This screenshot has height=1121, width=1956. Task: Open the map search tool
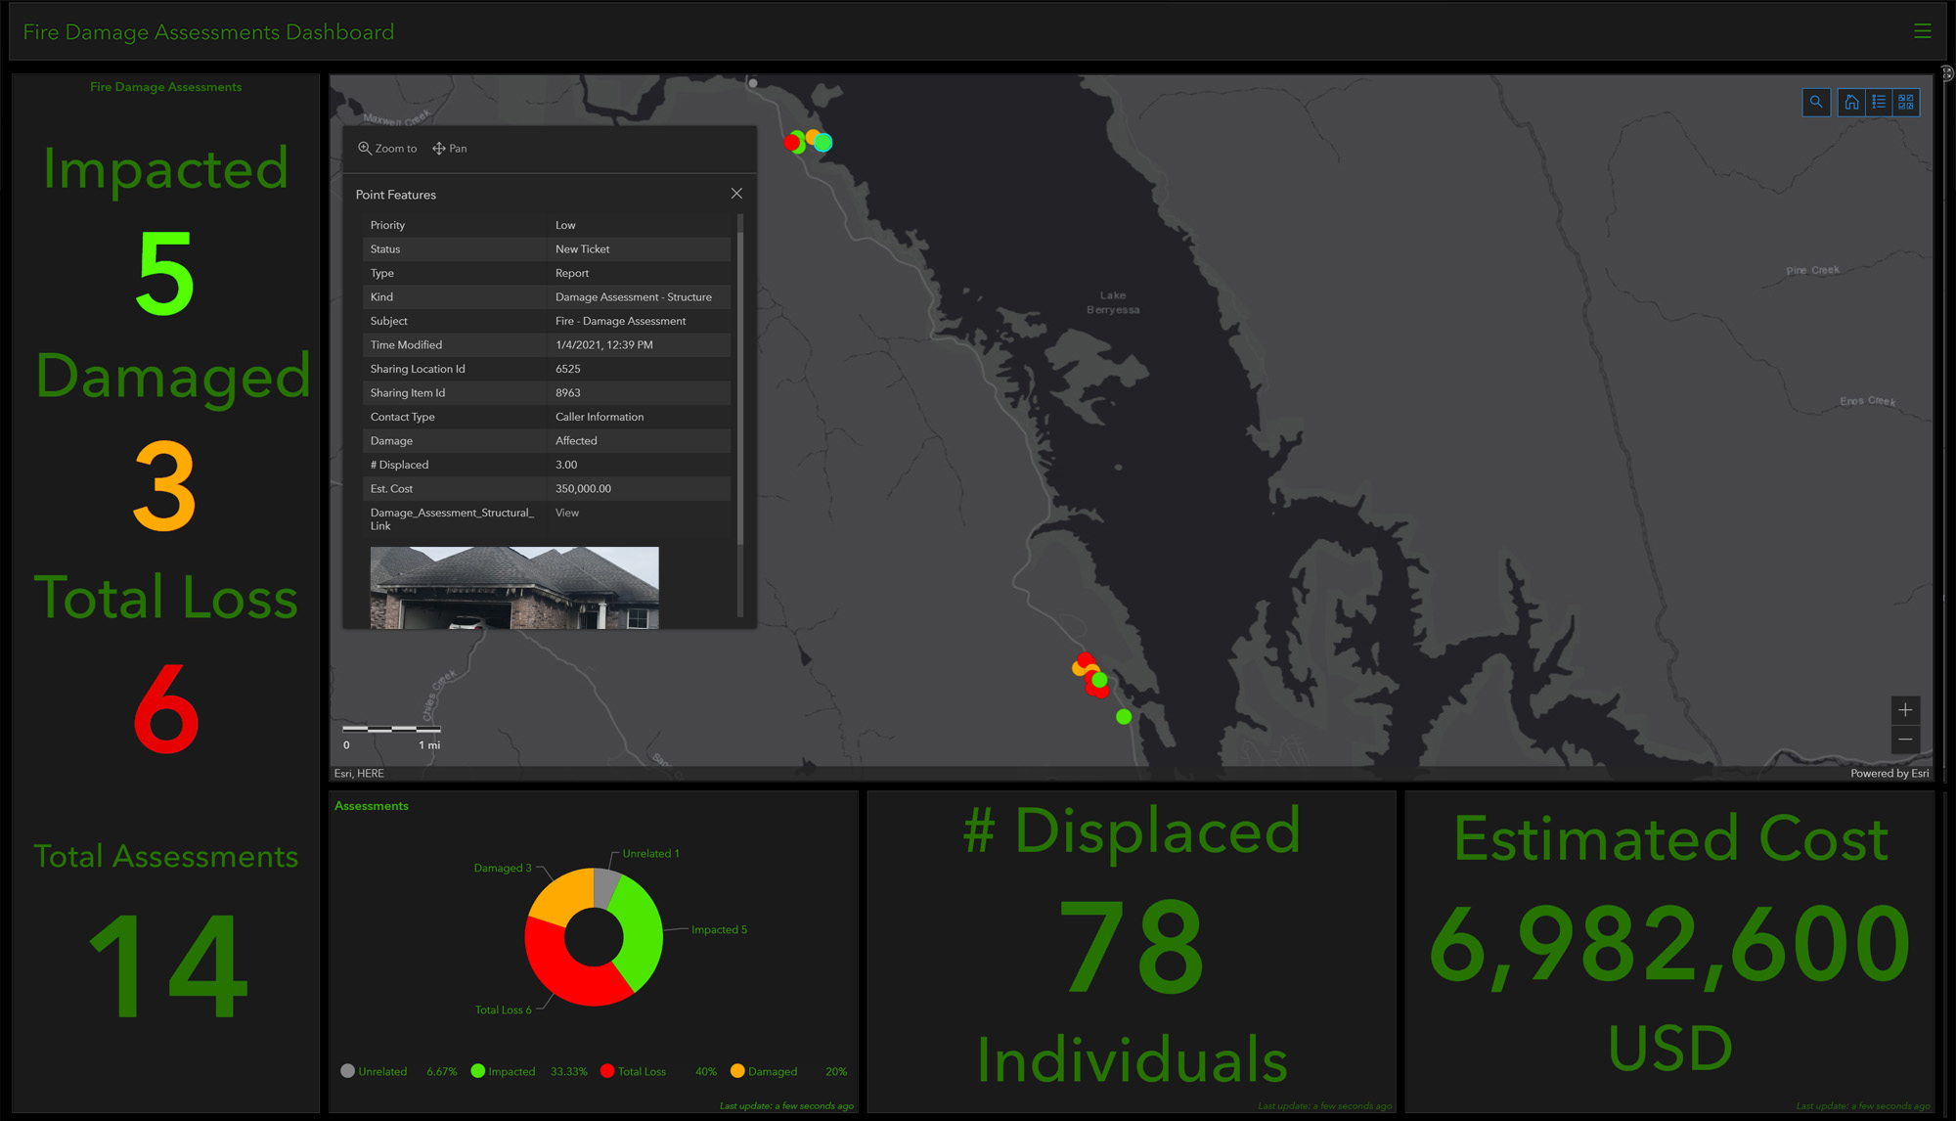[1816, 102]
